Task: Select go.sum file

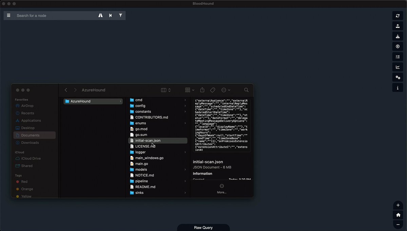Action: [158, 135]
